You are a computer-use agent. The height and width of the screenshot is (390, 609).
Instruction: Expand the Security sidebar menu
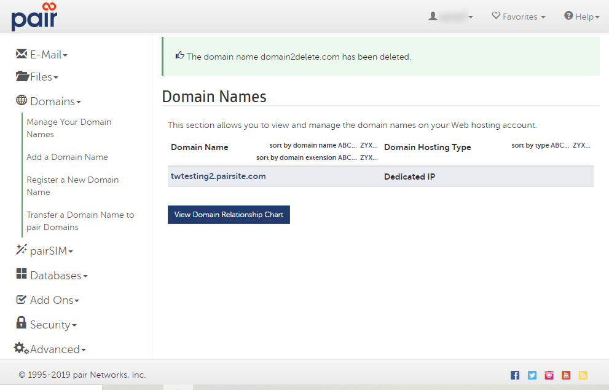pos(45,325)
